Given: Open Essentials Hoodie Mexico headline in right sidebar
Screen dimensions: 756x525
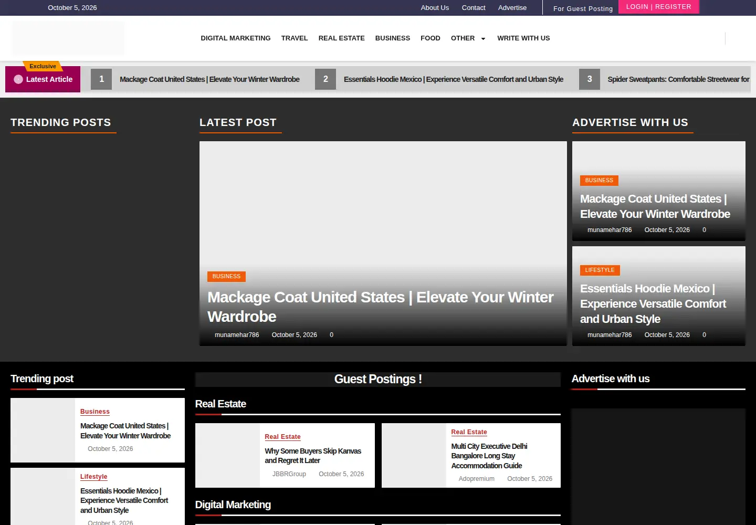Looking at the screenshot, I should [653, 303].
